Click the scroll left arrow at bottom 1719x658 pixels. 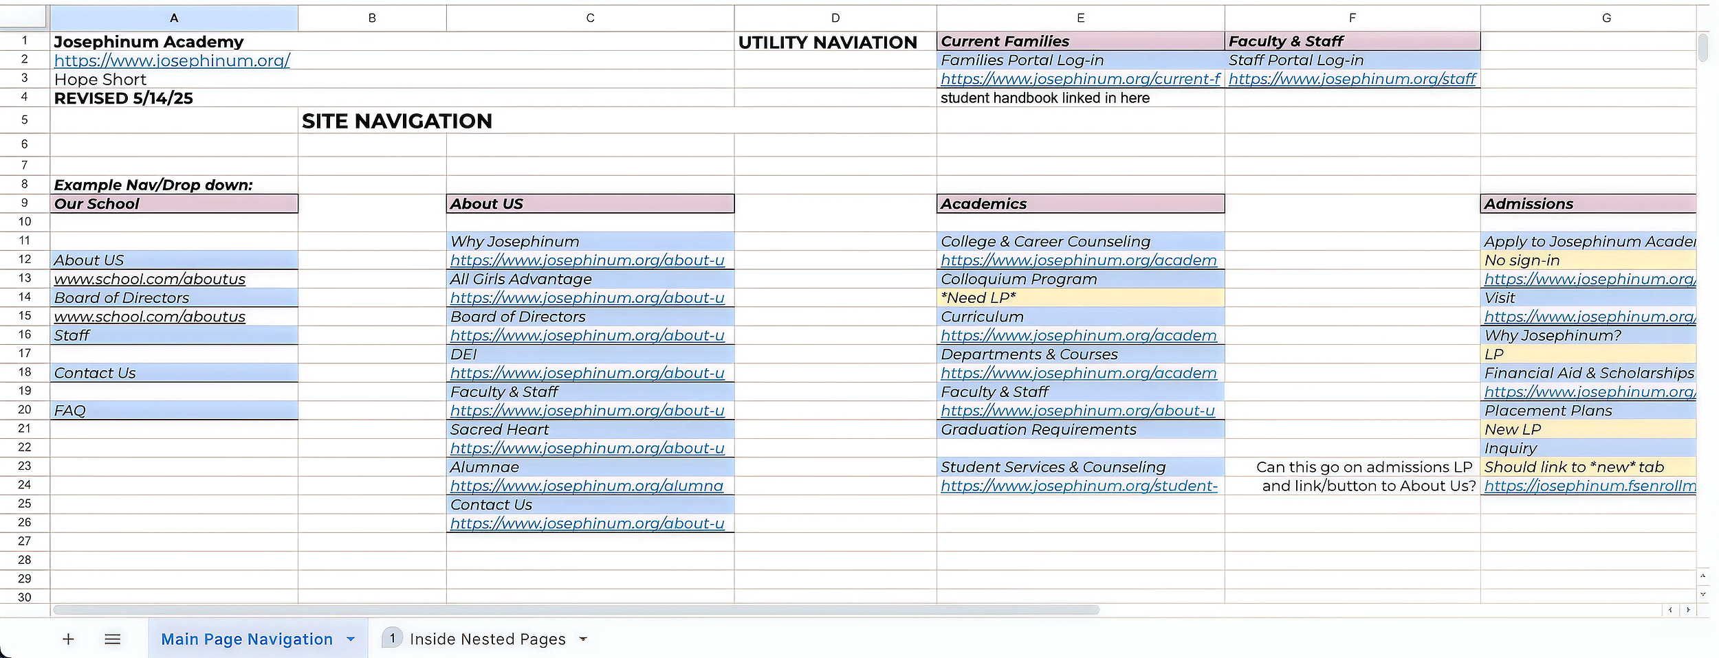tap(1670, 610)
